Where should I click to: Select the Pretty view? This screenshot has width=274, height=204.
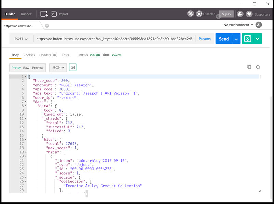click(x=16, y=68)
